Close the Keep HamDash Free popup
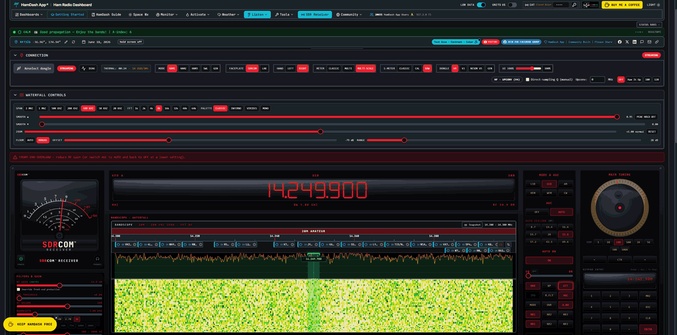 pos(56,318)
